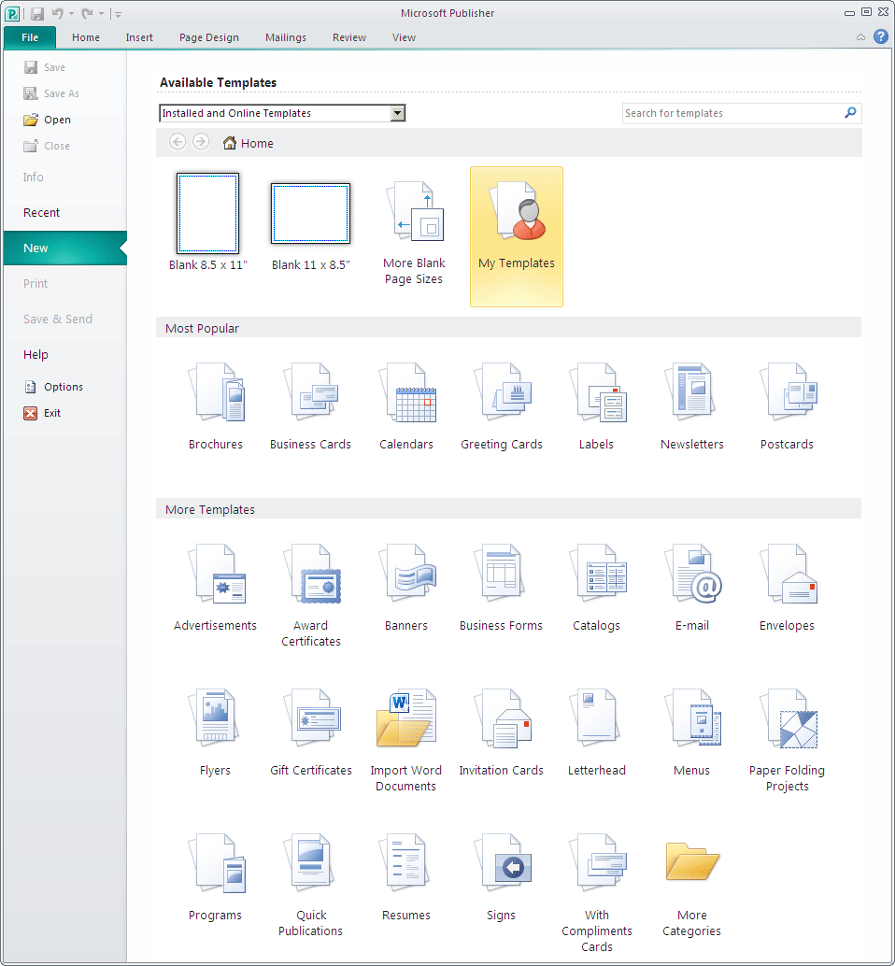Open the Resumes templates

point(405,877)
